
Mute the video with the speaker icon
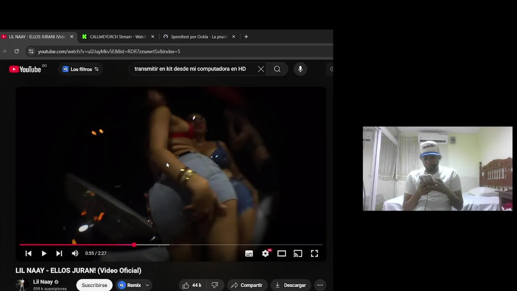pyautogui.click(x=75, y=253)
